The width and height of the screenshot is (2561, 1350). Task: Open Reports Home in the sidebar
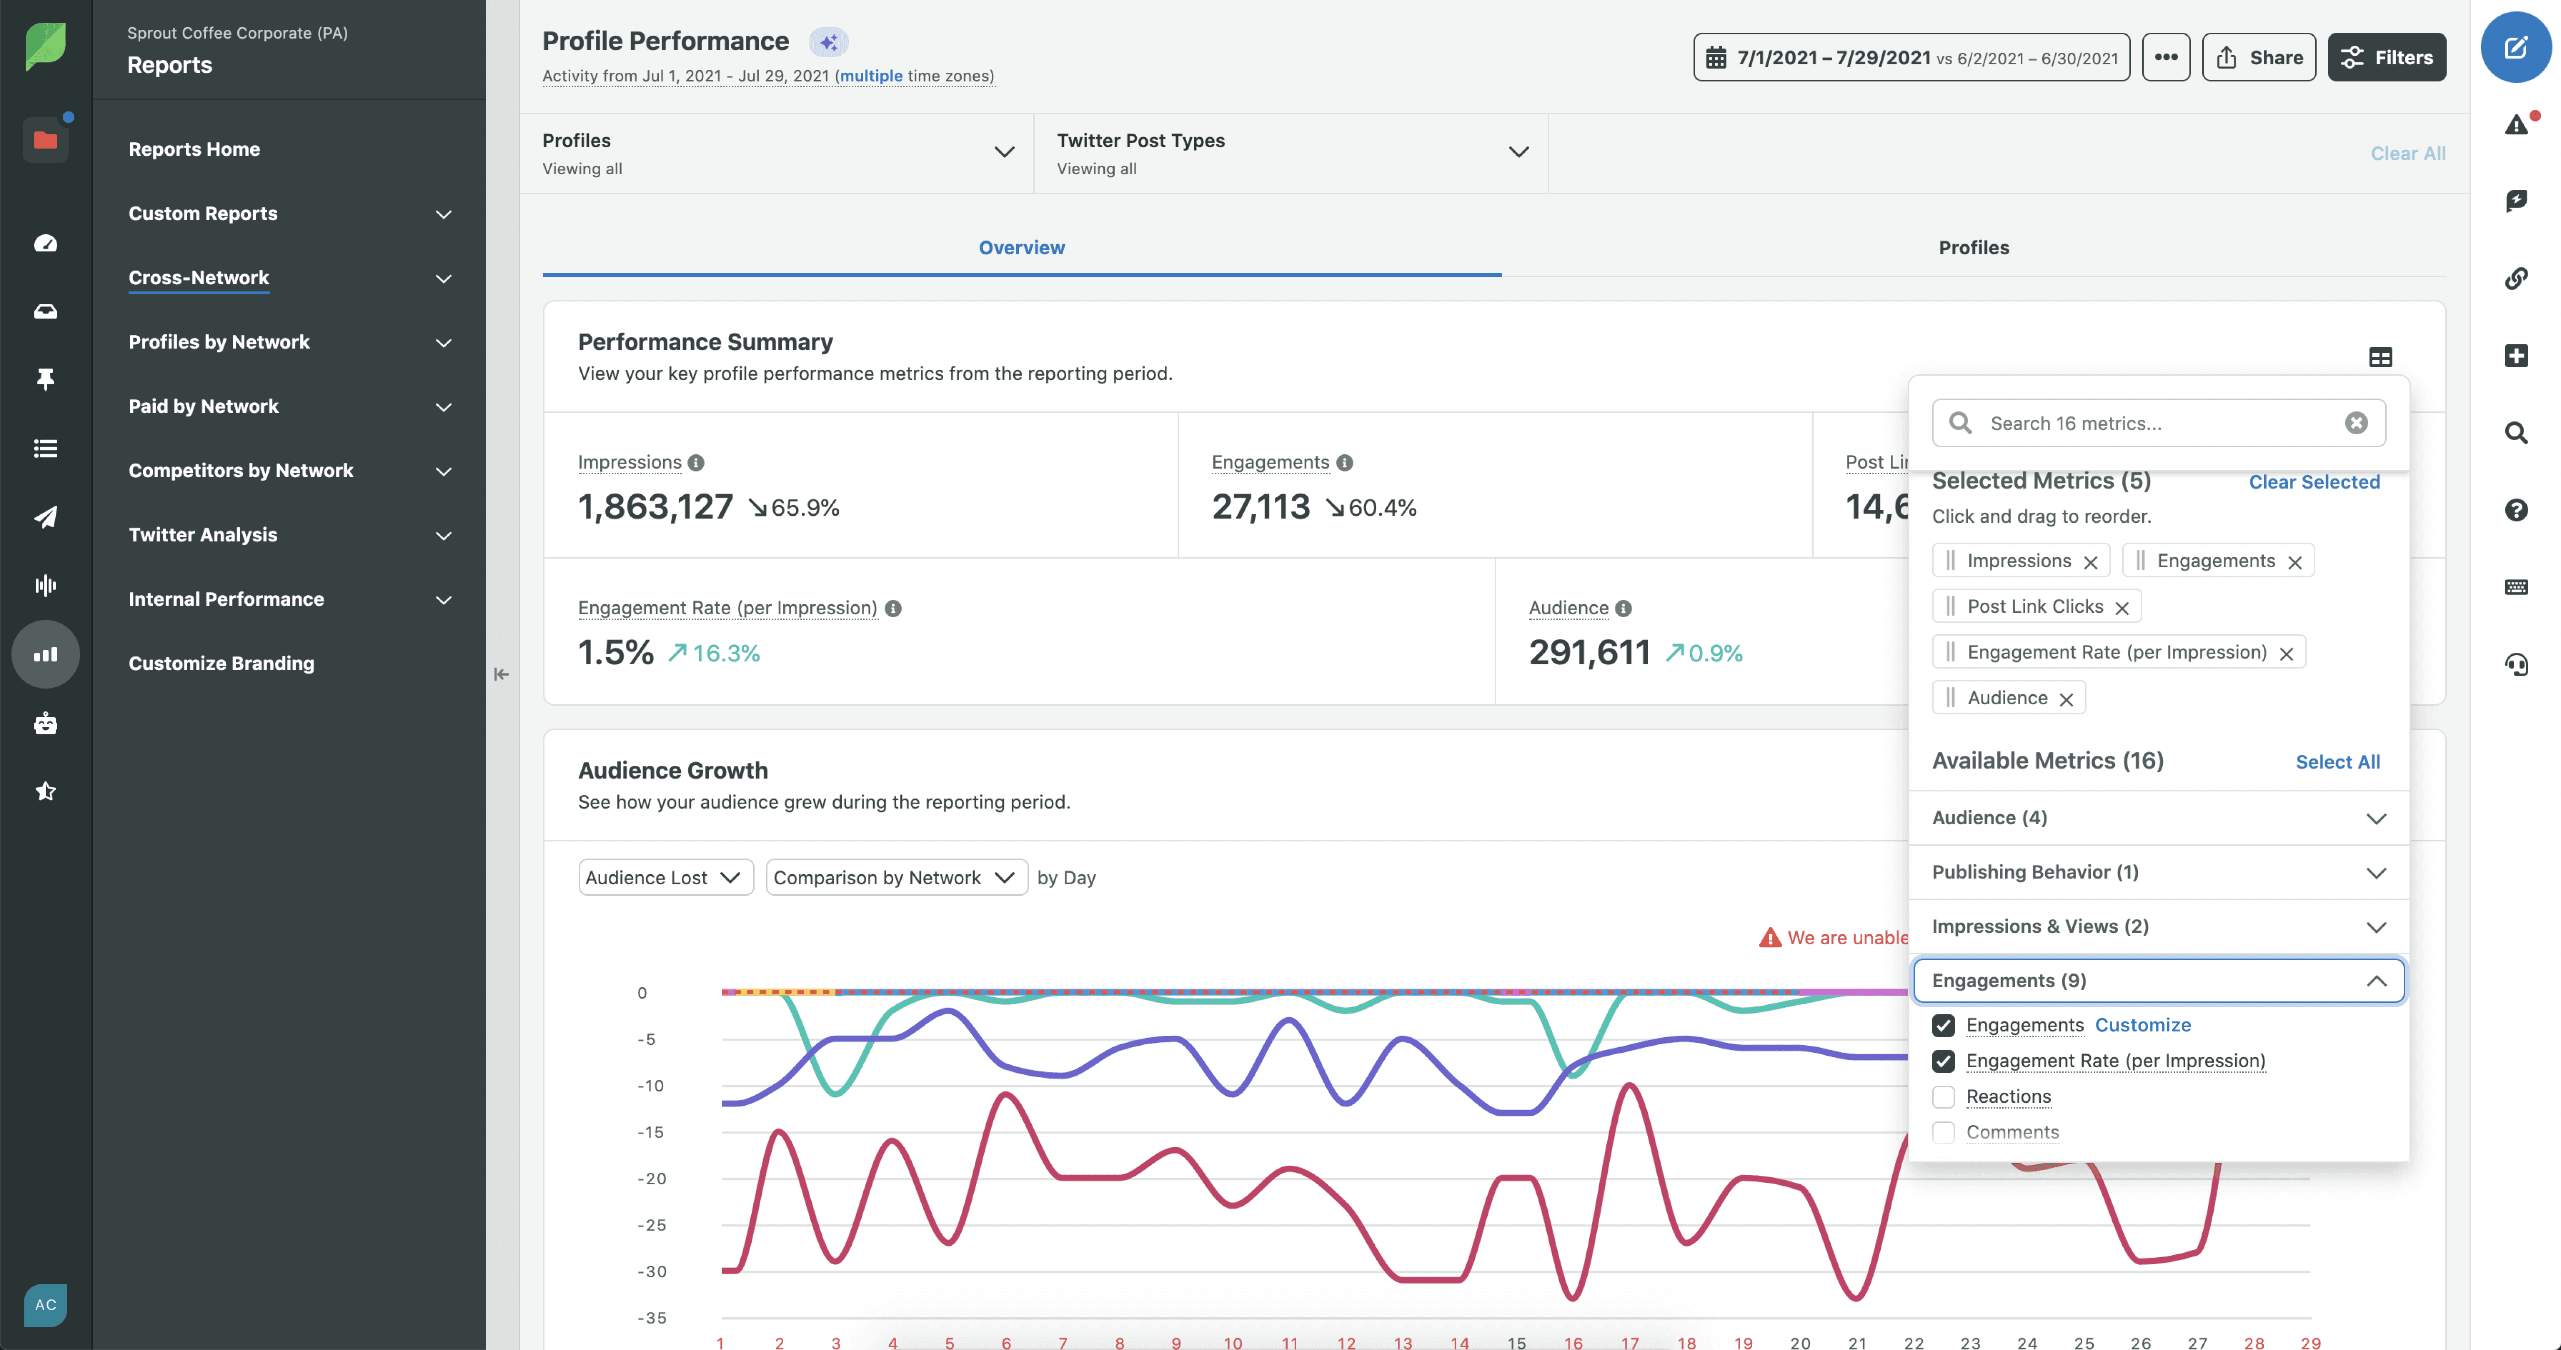coord(194,149)
